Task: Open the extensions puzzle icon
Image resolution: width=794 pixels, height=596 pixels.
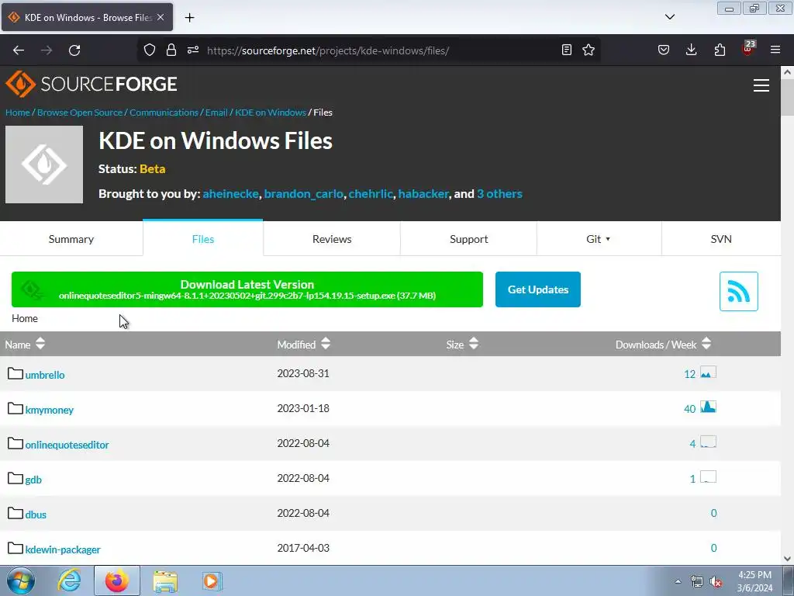Action: 720,50
